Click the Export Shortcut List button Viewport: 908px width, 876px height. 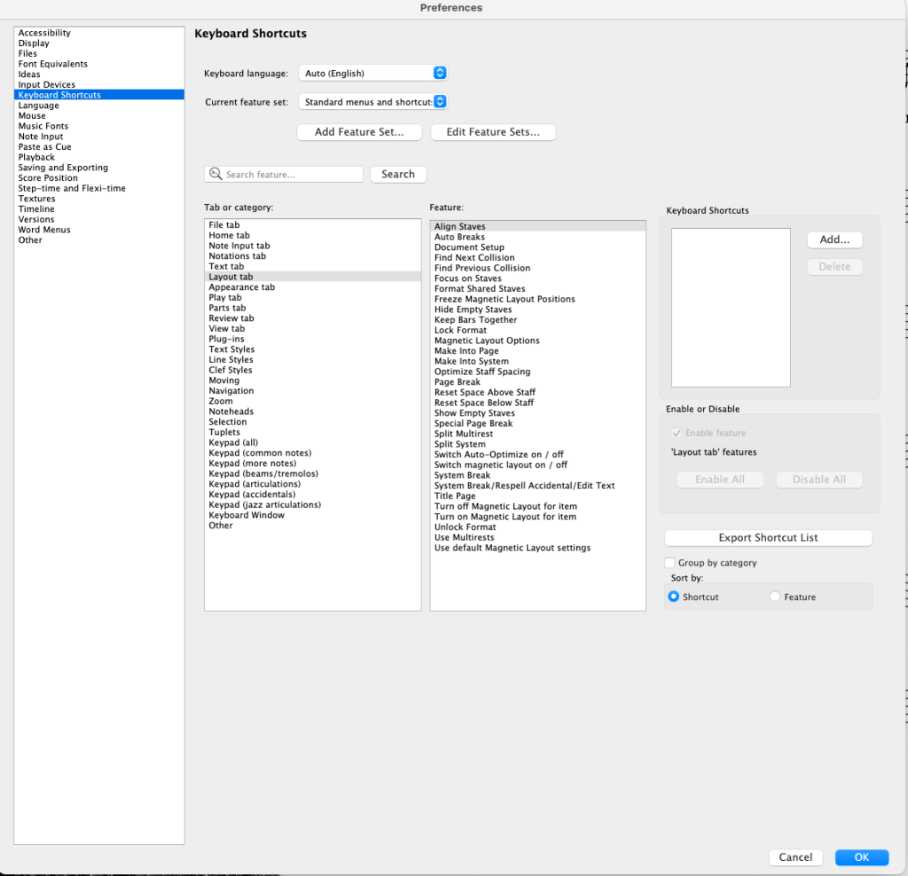click(x=768, y=538)
